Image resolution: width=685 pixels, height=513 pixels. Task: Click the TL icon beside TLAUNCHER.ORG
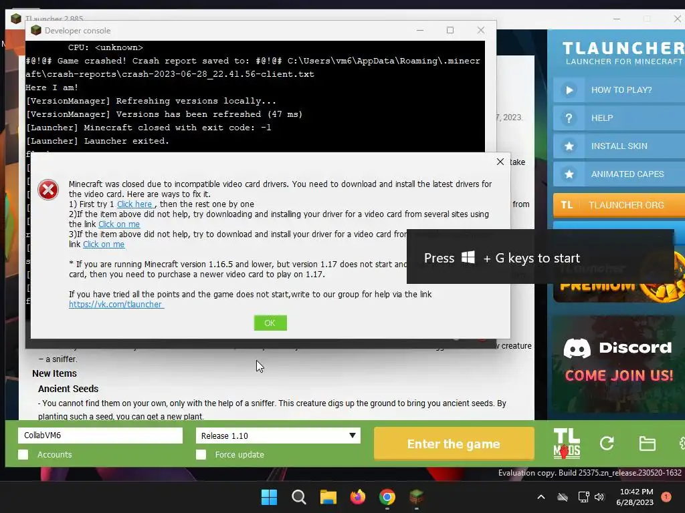[x=567, y=205]
